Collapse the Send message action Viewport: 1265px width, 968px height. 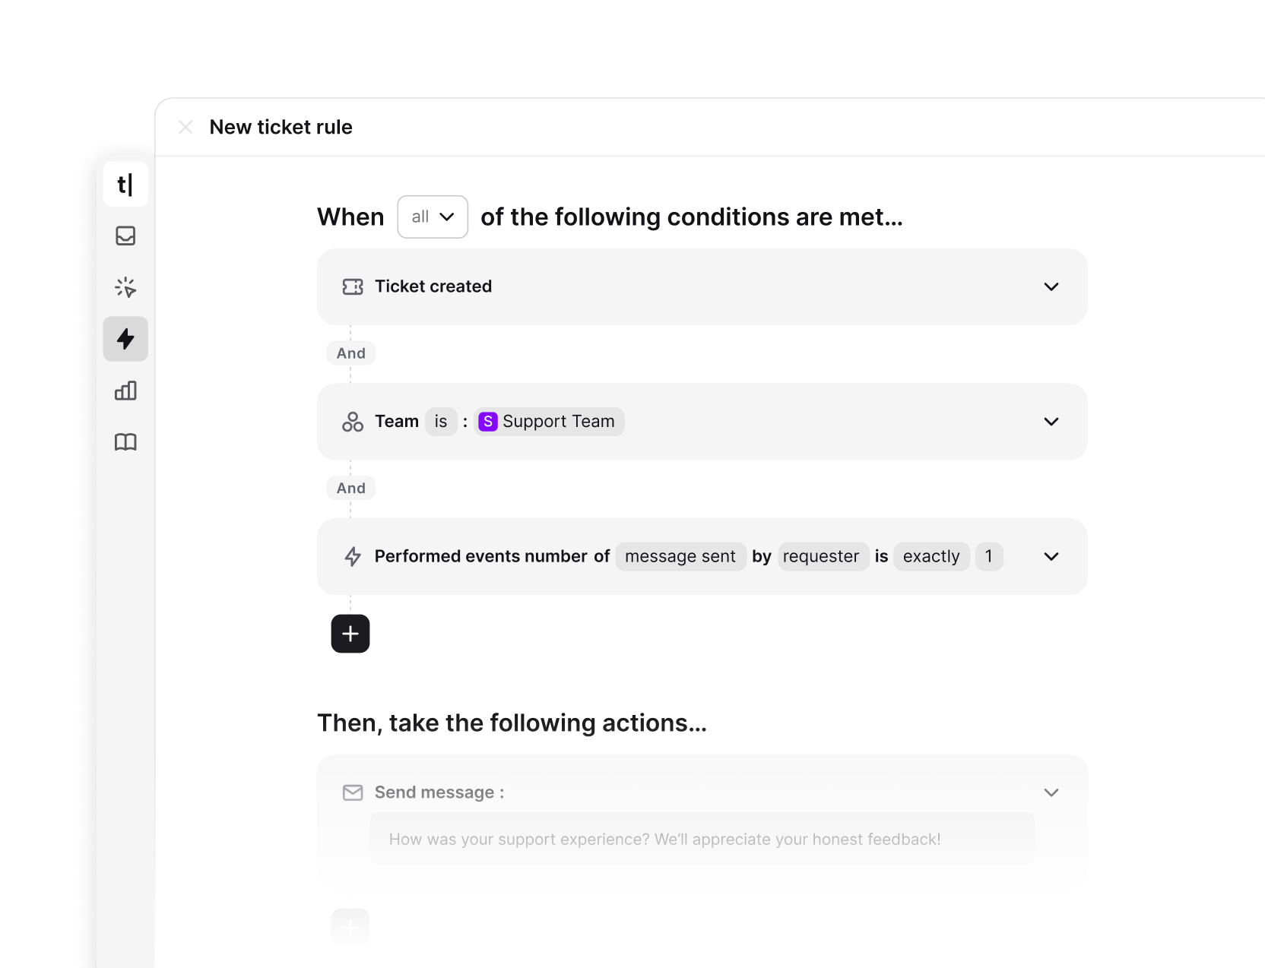pyautogui.click(x=1051, y=792)
